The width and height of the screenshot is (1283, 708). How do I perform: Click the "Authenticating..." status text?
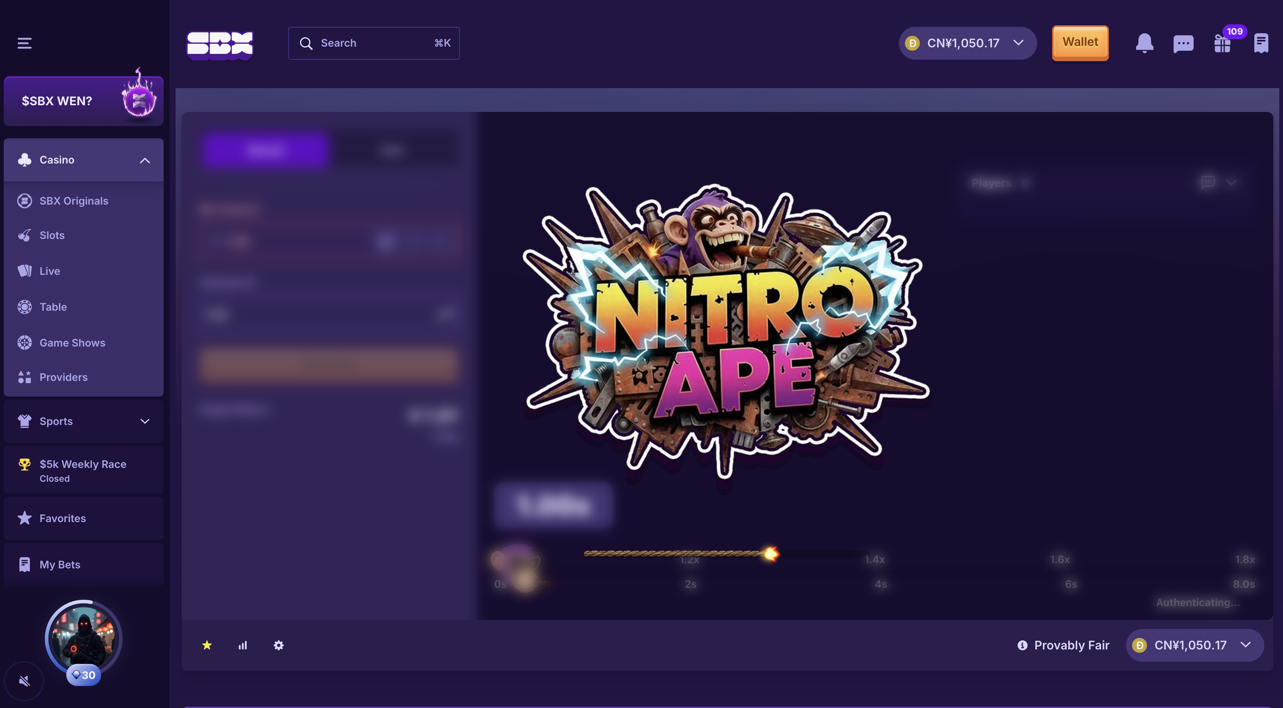click(x=1198, y=603)
